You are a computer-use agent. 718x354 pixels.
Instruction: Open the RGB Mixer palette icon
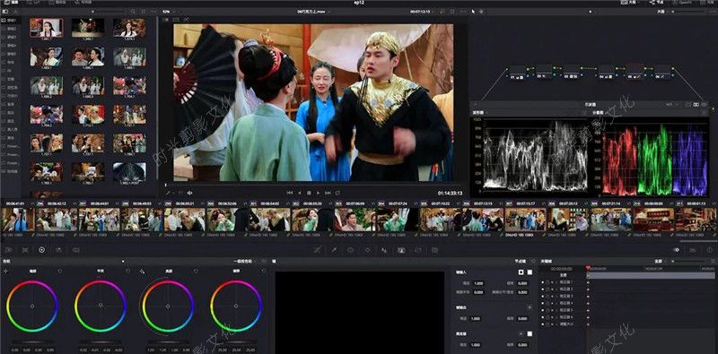[58, 250]
